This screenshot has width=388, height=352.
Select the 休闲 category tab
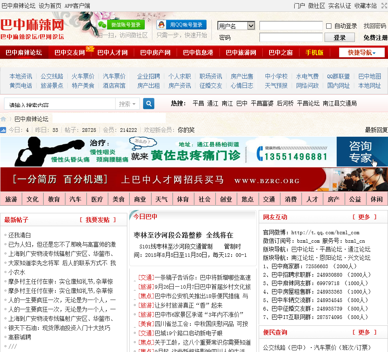377,199
